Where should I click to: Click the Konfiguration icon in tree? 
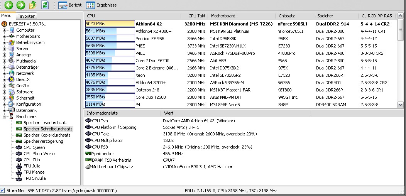click(x=12, y=104)
